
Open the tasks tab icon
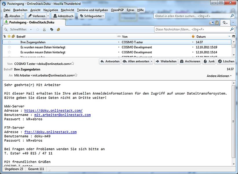tap(217, 22)
